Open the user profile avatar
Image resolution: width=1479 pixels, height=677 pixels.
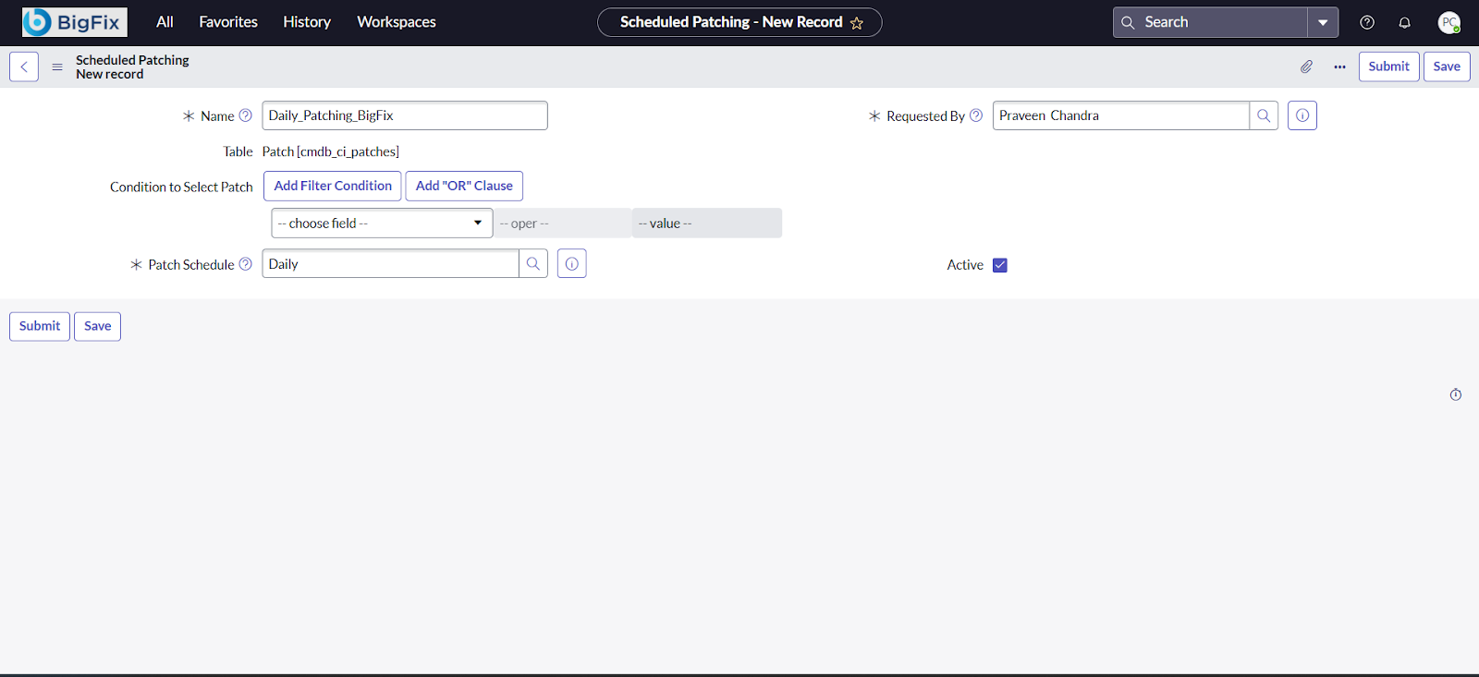pos(1448,22)
